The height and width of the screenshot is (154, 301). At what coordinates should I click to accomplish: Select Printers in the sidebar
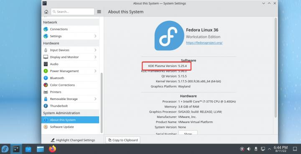pyautogui.click(x=70, y=92)
